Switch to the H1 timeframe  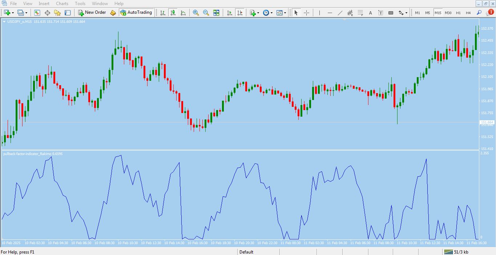458,13
